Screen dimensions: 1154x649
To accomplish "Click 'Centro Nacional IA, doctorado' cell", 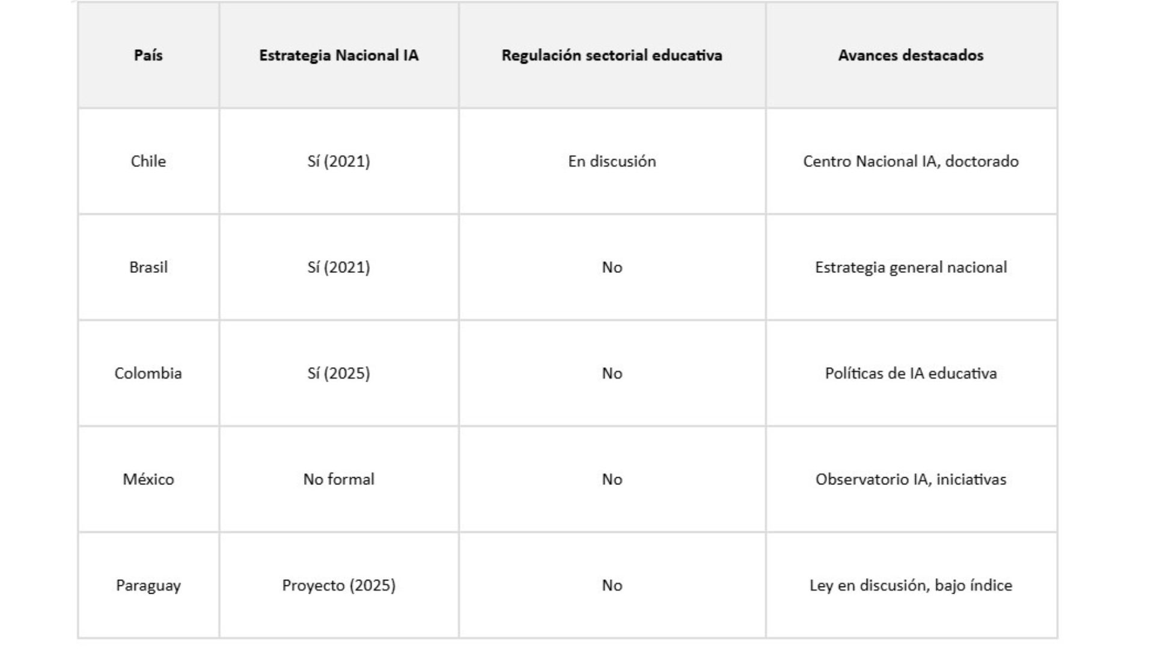I will (911, 161).
